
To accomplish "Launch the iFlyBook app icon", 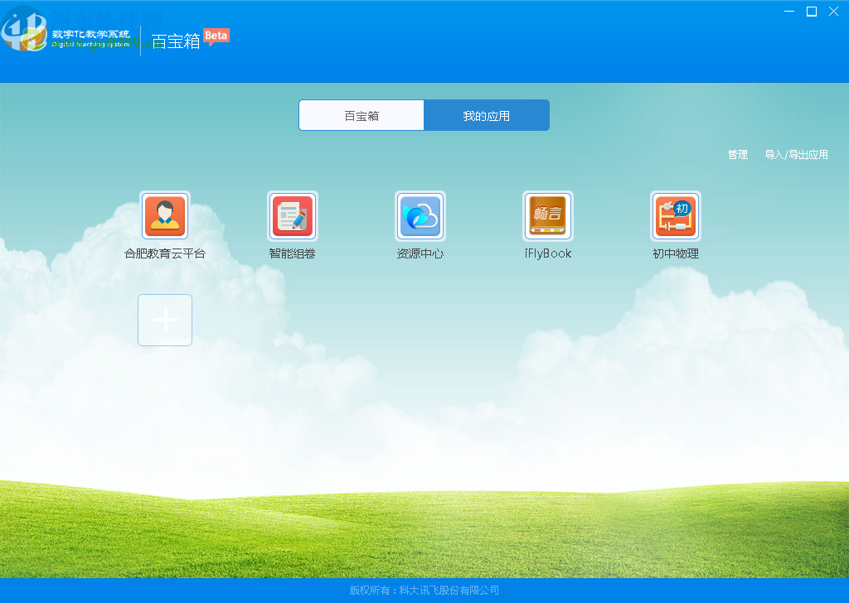I will (548, 216).
